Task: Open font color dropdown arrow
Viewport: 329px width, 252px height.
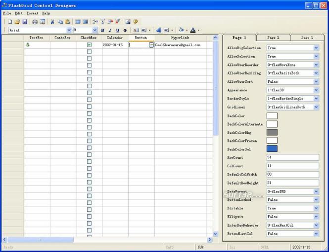Action: pyautogui.click(x=198, y=30)
